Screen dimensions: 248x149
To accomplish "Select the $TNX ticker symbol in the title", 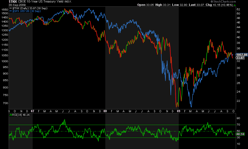I will click(13, 2).
